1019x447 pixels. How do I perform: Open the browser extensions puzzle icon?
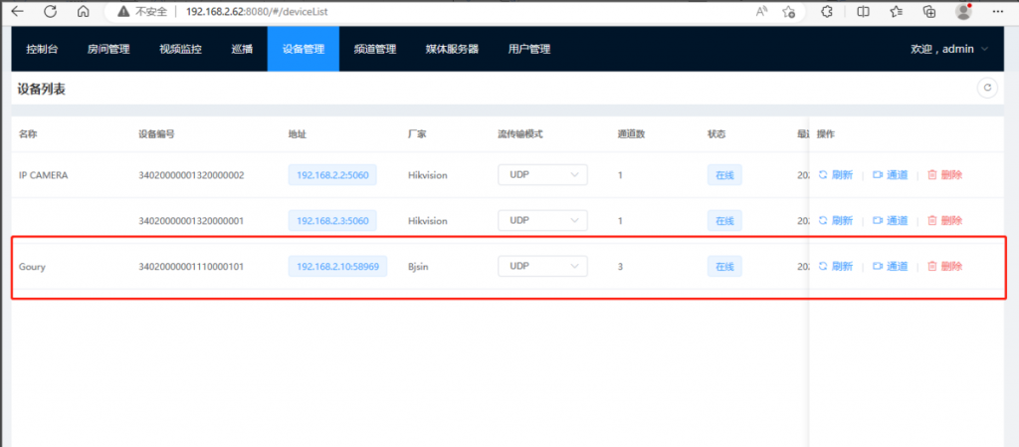click(x=825, y=12)
